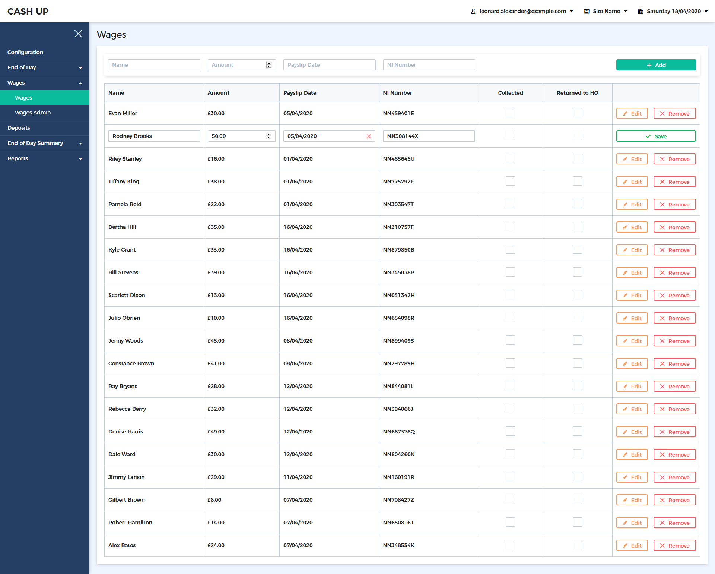Close the sidebar with the X icon
715x574 pixels.
[78, 34]
